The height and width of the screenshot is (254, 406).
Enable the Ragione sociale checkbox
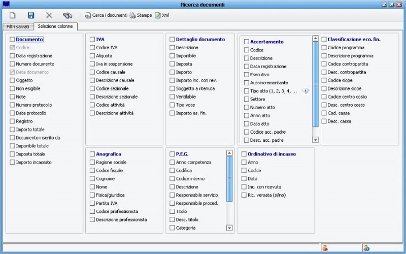coord(92,162)
